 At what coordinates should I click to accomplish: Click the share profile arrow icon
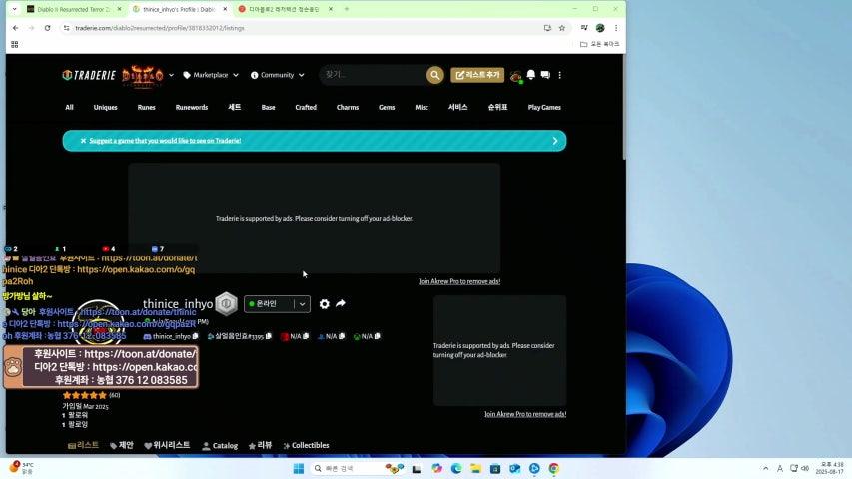click(341, 303)
